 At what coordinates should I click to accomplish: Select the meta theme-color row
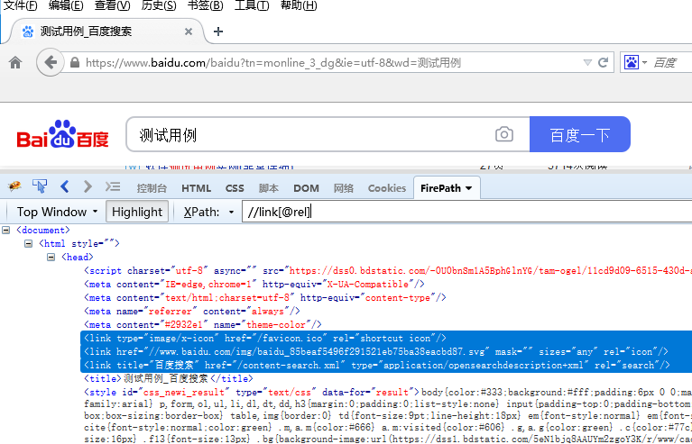[203, 324]
